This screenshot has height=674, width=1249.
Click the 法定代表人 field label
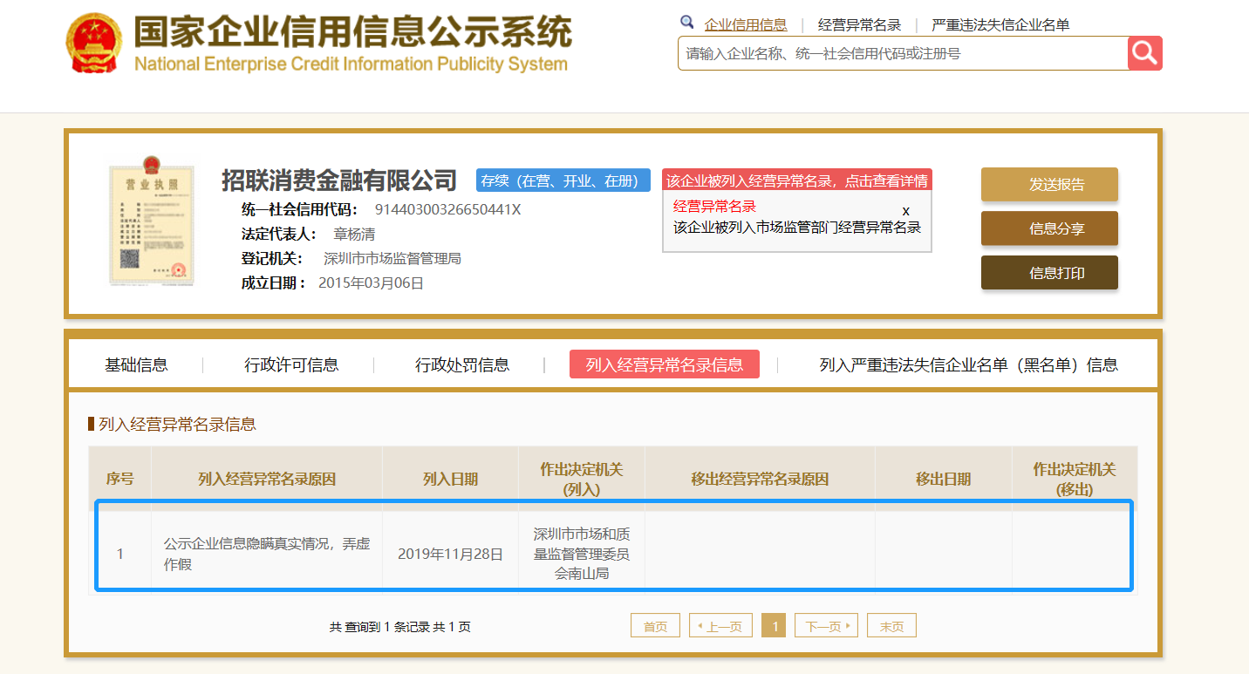[279, 234]
